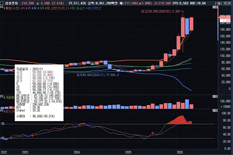
Task: Click the 종가 62,200 row in tooltip
Action: (x=35, y=81)
